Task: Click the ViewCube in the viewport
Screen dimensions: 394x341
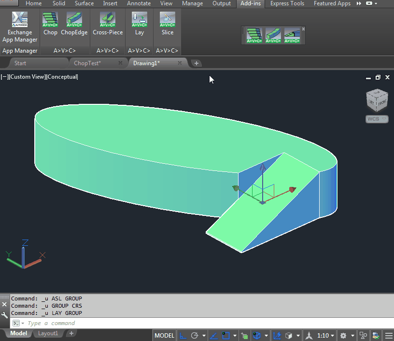Action: (x=376, y=100)
